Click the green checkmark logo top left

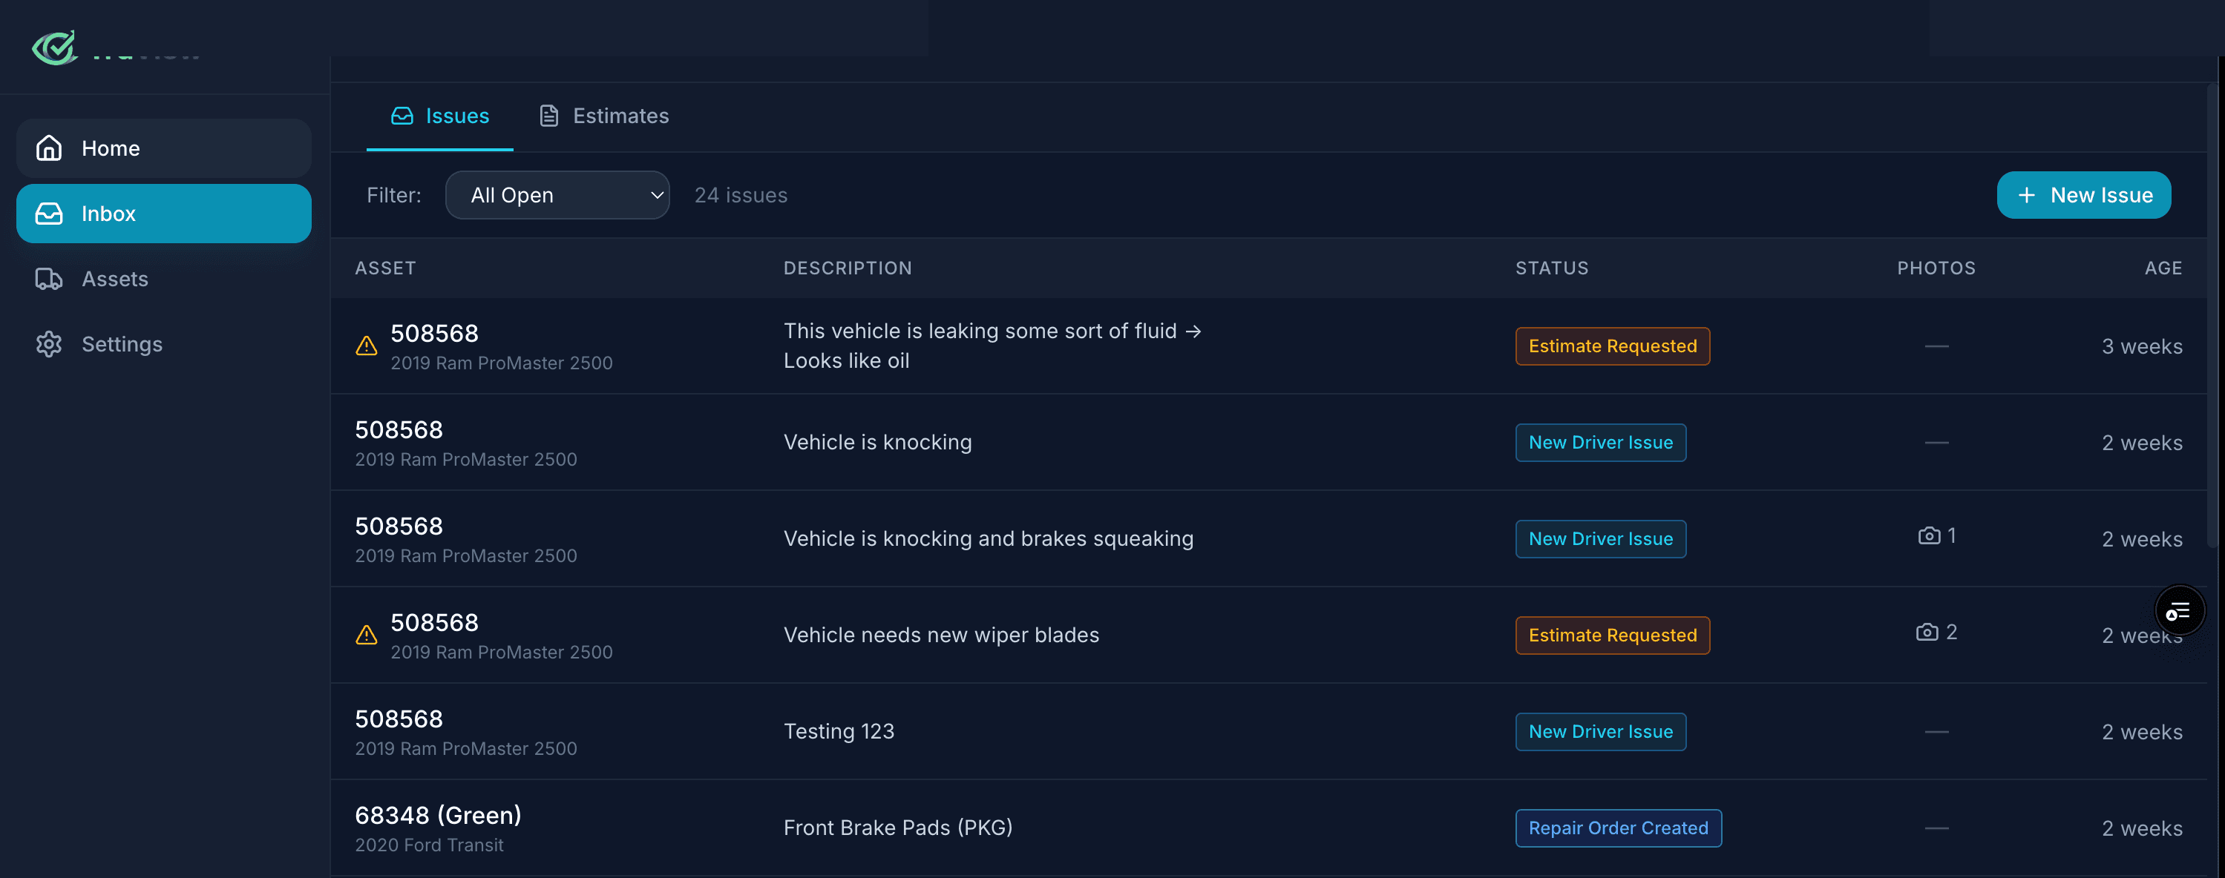tap(53, 48)
